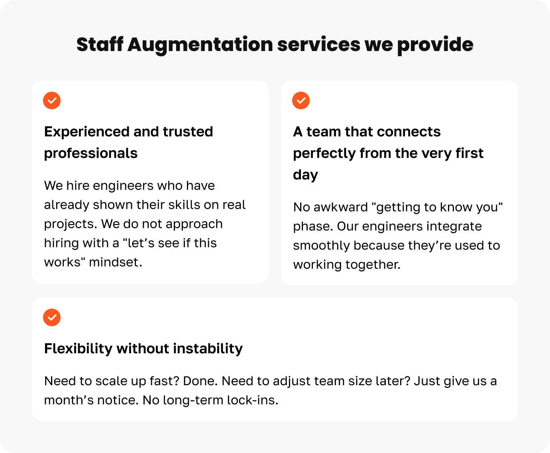Viewport: 550px width, 453px height.
Task: Click the paragraph starting We hire engineers
Action: click(145, 224)
